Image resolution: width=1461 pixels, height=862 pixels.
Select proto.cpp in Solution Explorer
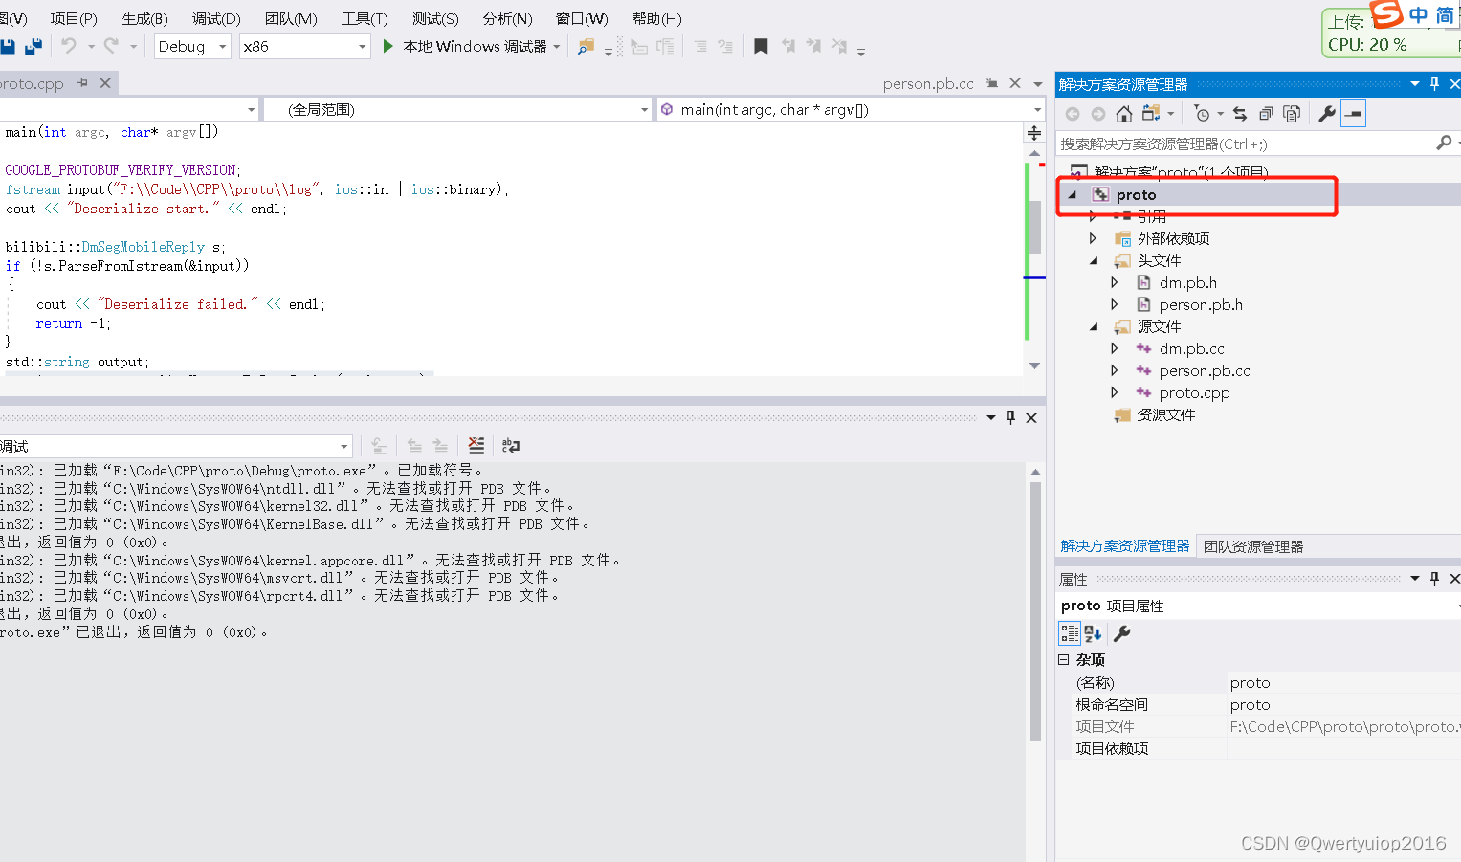pyautogui.click(x=1194, y=393)
